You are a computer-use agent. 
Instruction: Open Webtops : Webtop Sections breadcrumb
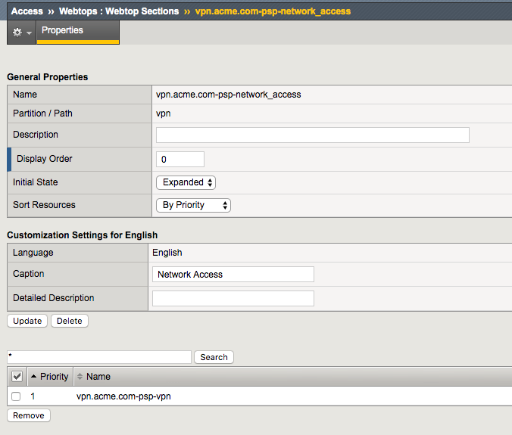[x=119, y=11]
